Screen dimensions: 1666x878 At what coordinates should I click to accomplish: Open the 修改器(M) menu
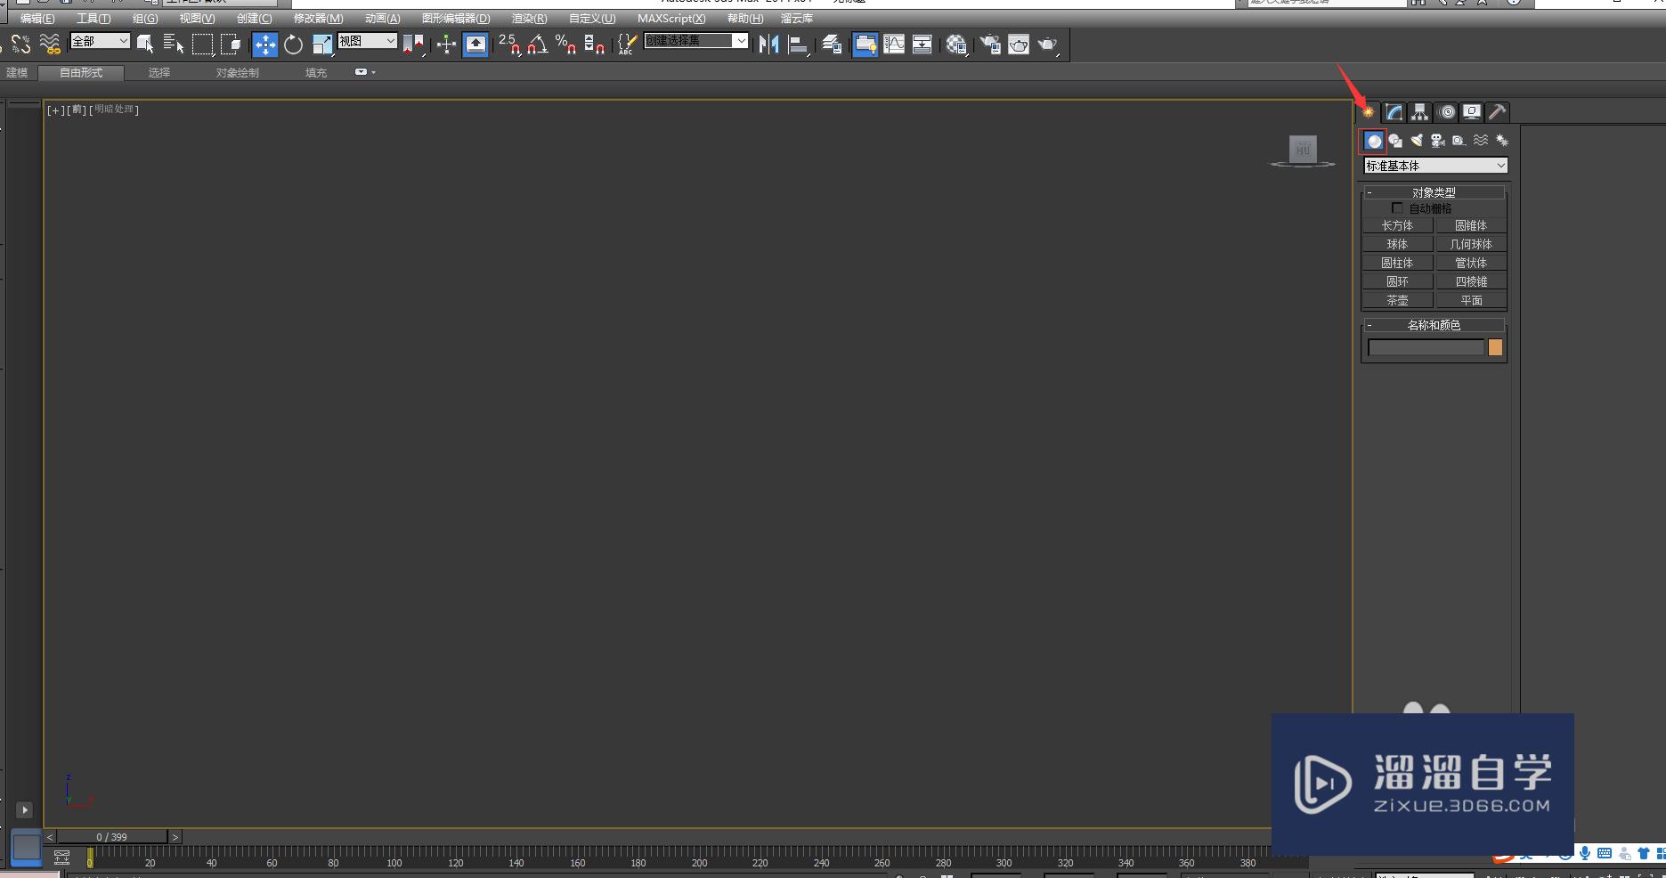pyautogui.click(x=318, y=19)
